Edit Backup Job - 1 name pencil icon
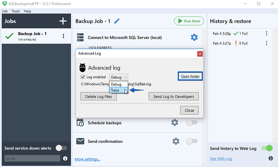 pos(117,21)
